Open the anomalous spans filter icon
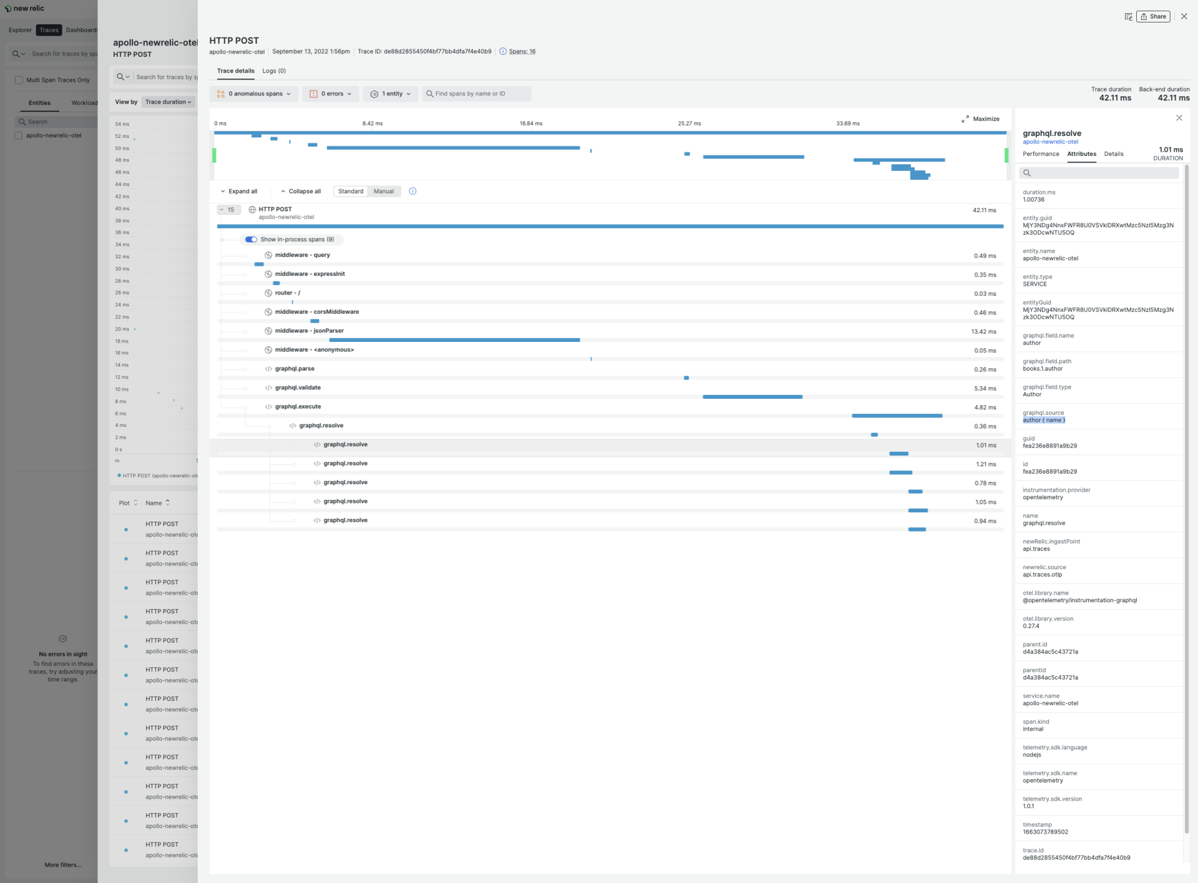 click(x=221, y=94)
